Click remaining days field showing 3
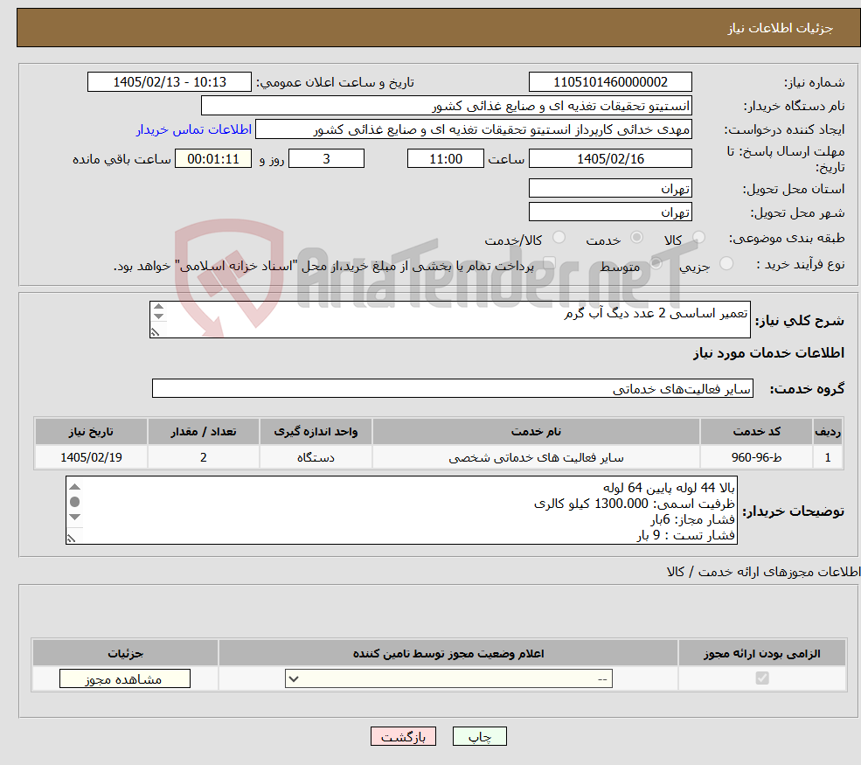The width and height of the screenshot is (861, 765). point(326,159)
